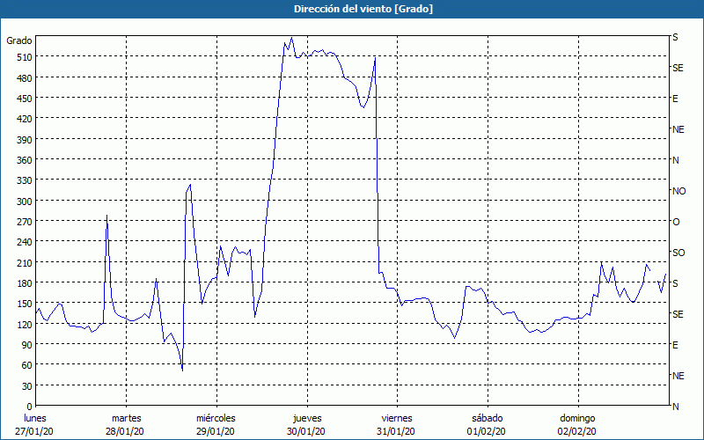The width and height of the screenshot is (704, 440).
Task: Select the date 02/02/20
Action: click(577, 431)
